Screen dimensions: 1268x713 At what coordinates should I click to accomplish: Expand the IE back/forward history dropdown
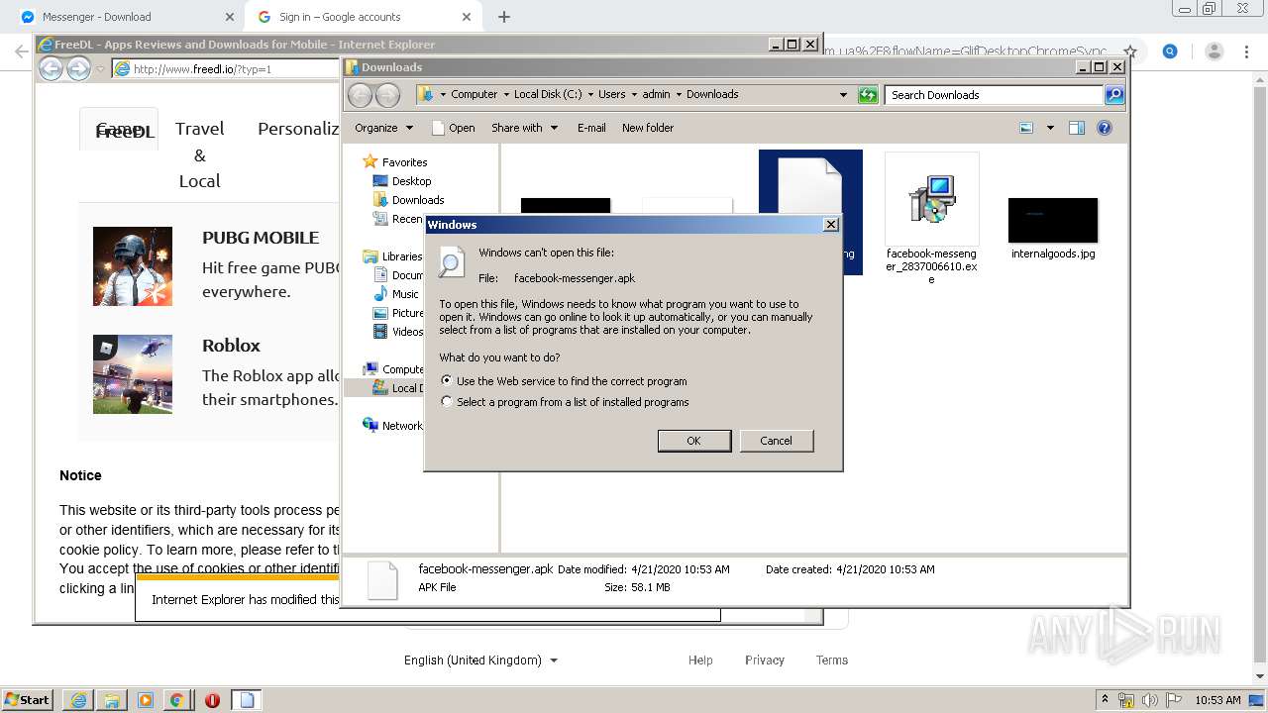click(100, 69)
